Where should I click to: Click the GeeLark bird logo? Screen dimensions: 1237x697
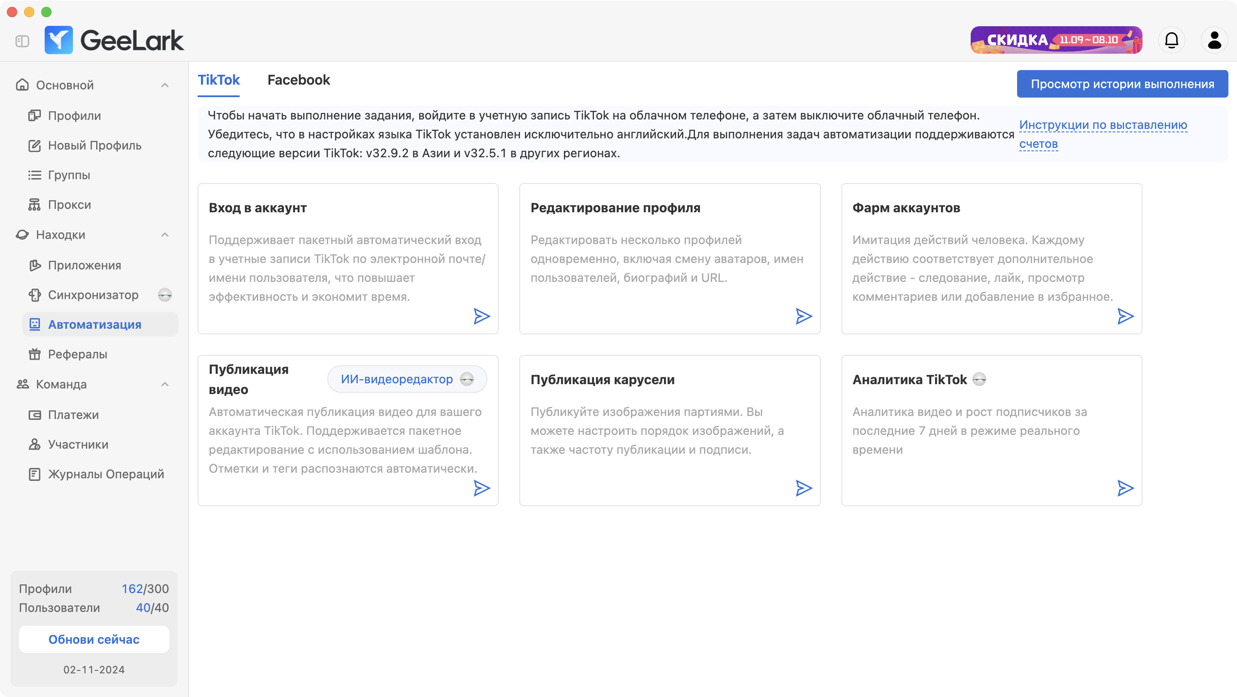[58, 40]
